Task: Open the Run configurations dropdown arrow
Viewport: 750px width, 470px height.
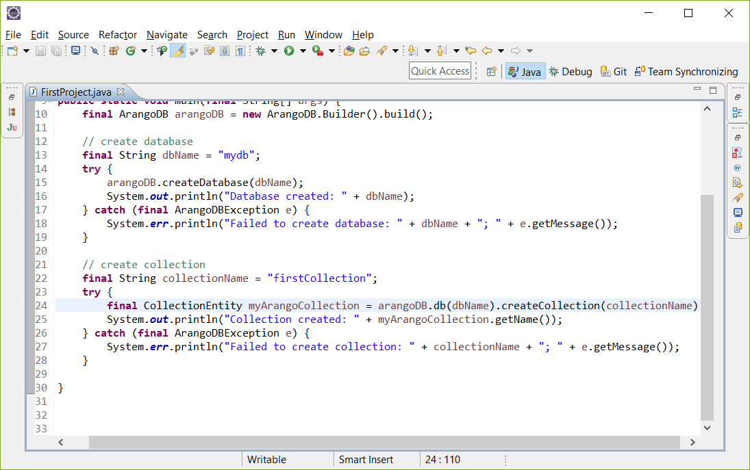Action: 303,51
